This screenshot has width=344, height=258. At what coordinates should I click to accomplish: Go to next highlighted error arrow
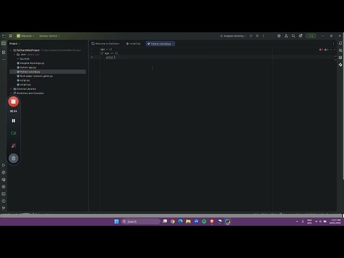click(x=334, y=49)
